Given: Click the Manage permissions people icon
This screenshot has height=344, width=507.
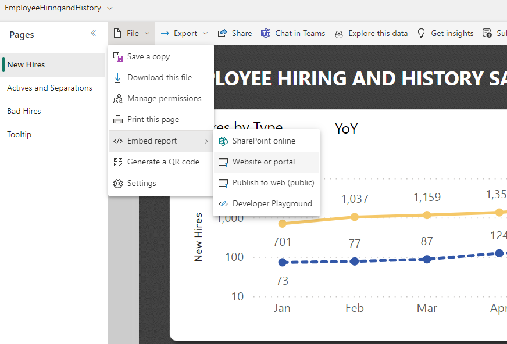Looking at the screenshot, I should pos(118,99).
